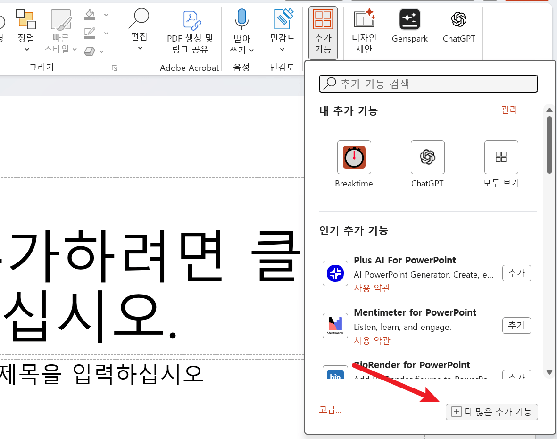Click the shape effects icon
Screen dimensions: 557x439
point(90,51)
